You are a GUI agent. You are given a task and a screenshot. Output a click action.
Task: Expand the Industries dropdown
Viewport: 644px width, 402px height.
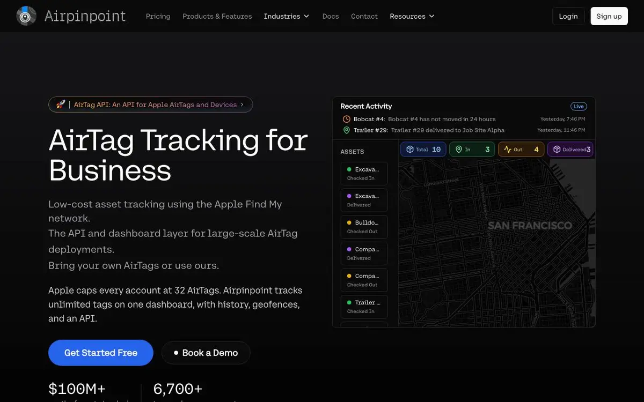click(287, 16)
